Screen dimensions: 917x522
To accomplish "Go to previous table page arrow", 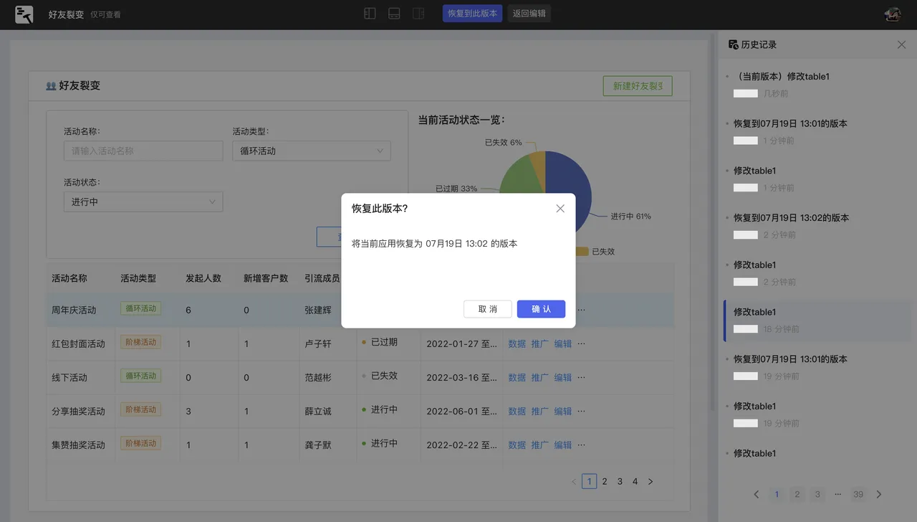I will tap(574, 481).
